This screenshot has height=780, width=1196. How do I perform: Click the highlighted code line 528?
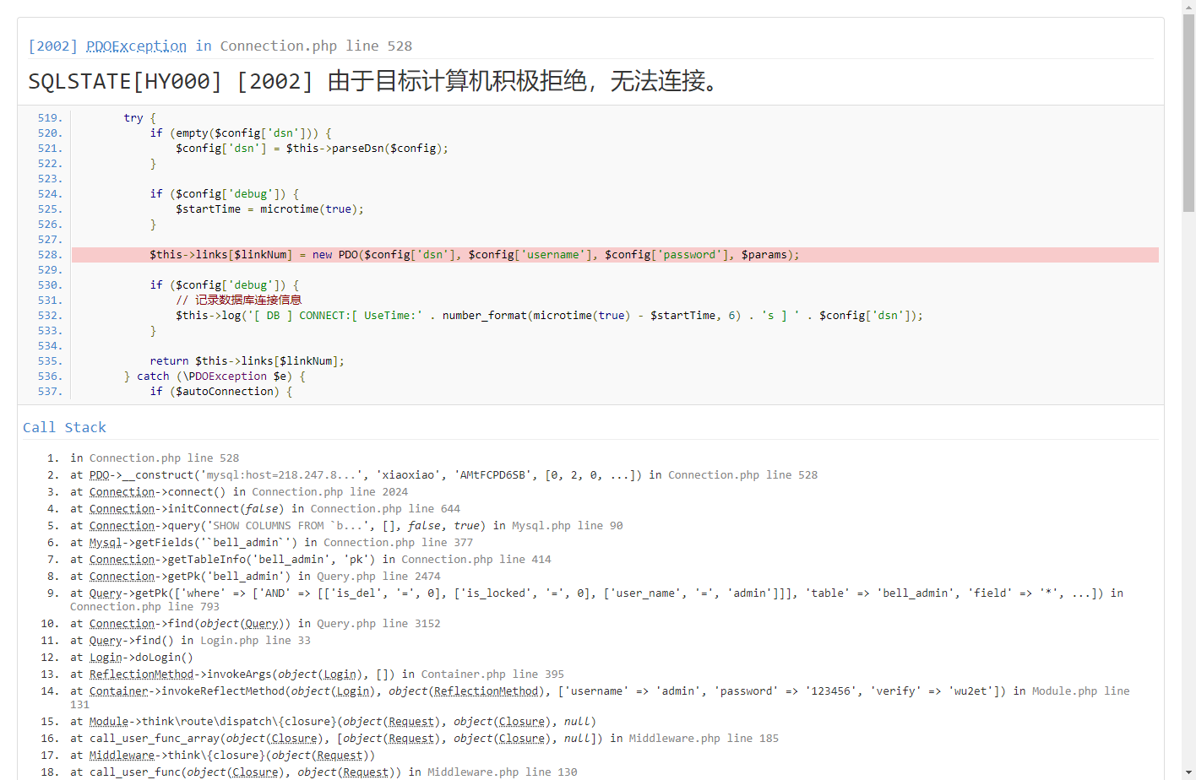474,255
